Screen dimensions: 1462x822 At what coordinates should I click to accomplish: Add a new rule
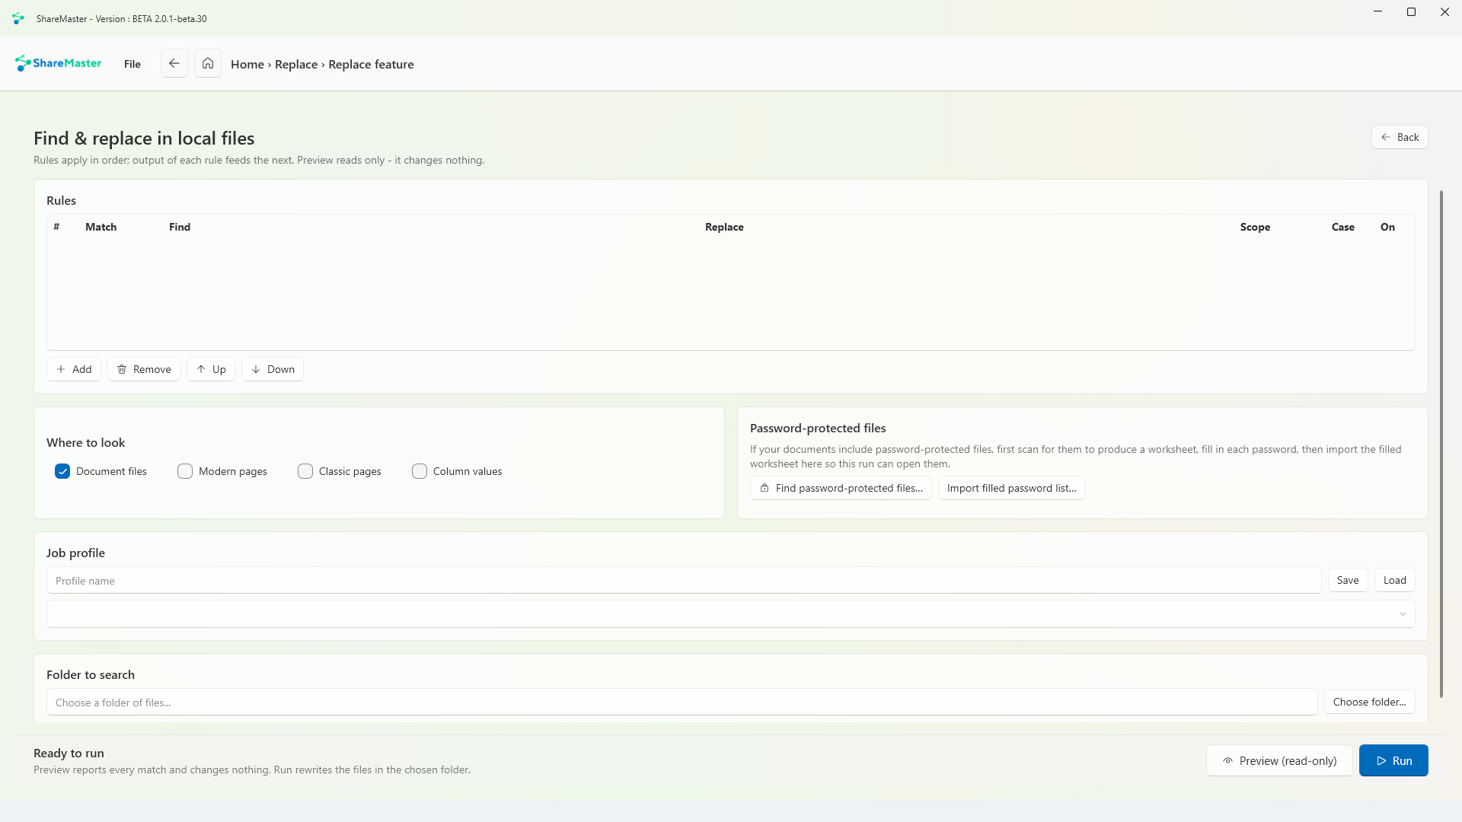[x=74, y=369]
